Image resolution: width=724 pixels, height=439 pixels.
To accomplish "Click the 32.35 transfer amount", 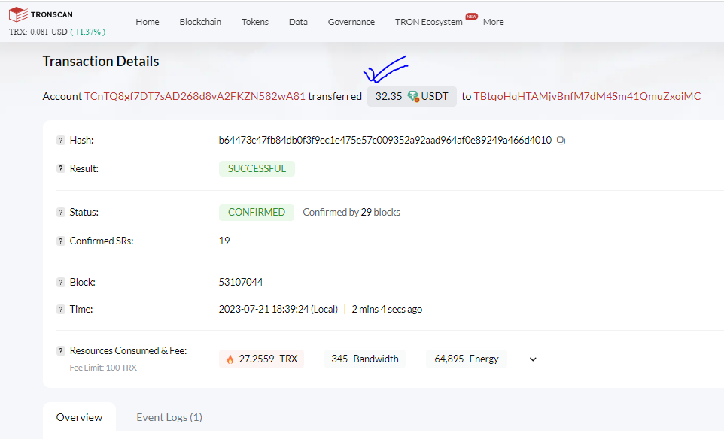I will (388, 96).
